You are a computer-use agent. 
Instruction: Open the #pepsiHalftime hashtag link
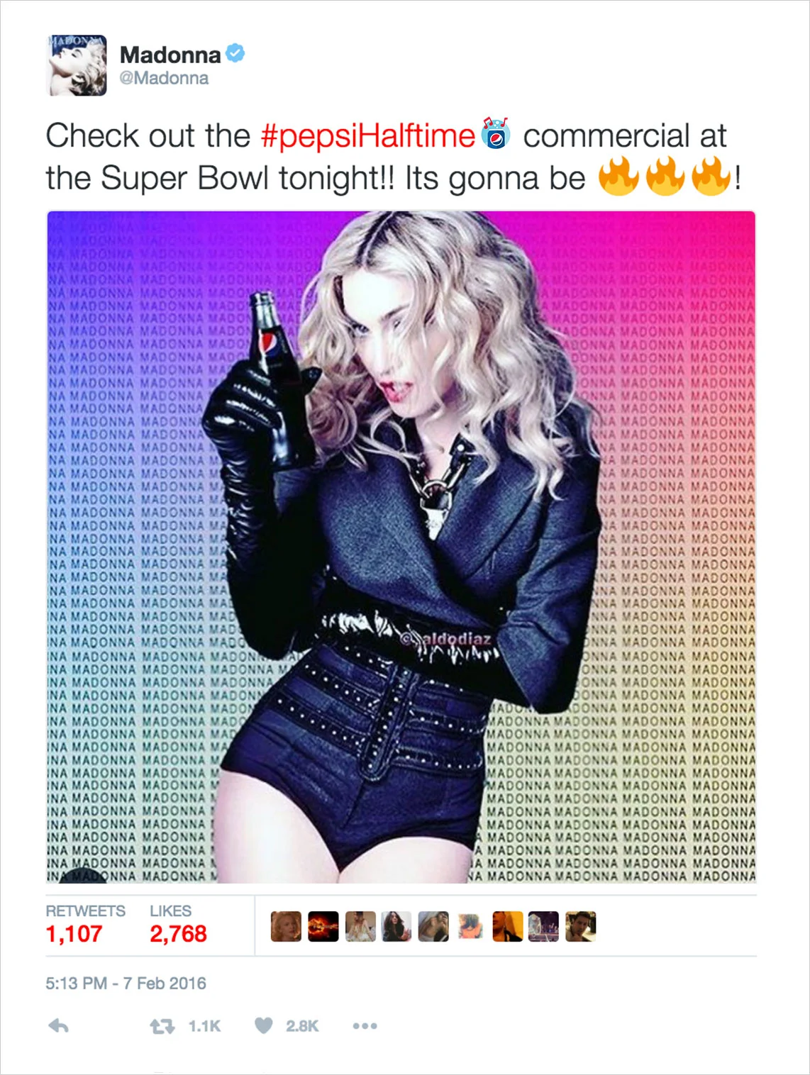[367, 135]
